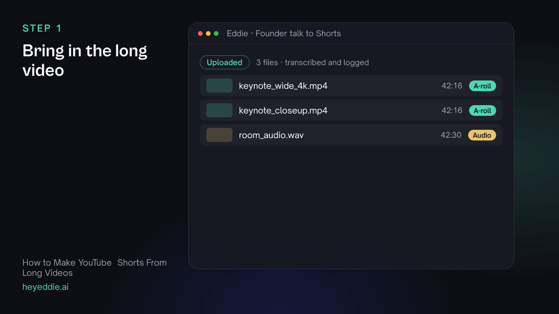Click the STEP 1 label
This screenshot has width=559, height=314.
pos(42,28)
